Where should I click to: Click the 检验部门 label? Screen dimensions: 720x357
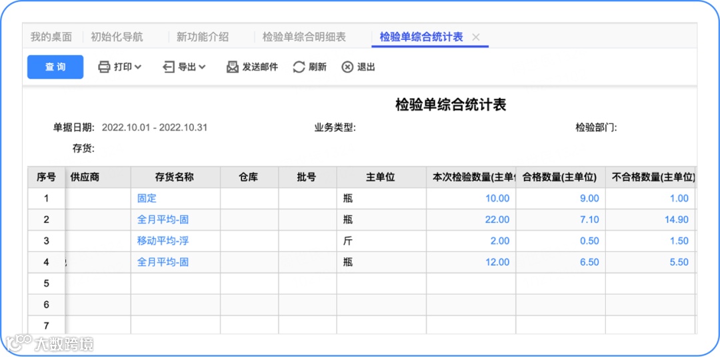click(596, 128)
